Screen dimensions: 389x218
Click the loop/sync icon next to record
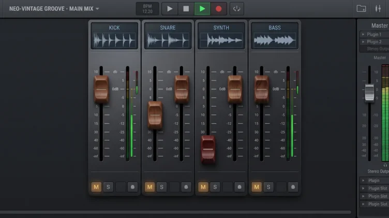point(237,9)
